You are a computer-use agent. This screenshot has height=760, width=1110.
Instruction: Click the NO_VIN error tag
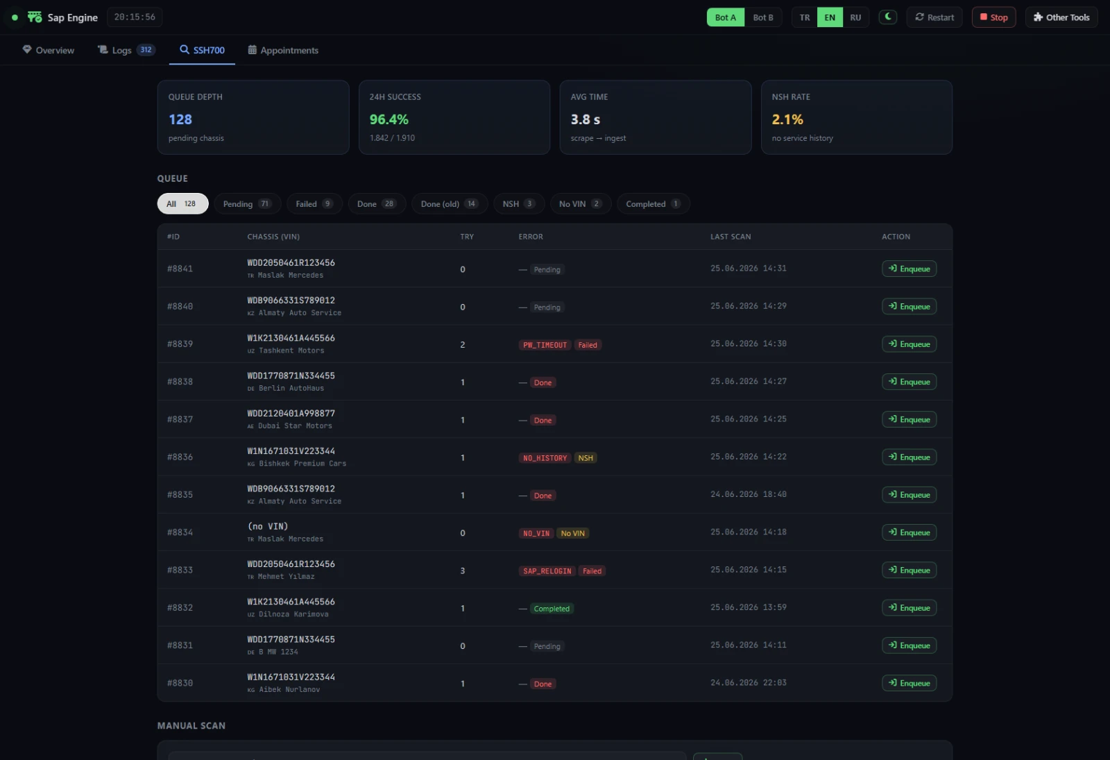(x=536, y=533)
